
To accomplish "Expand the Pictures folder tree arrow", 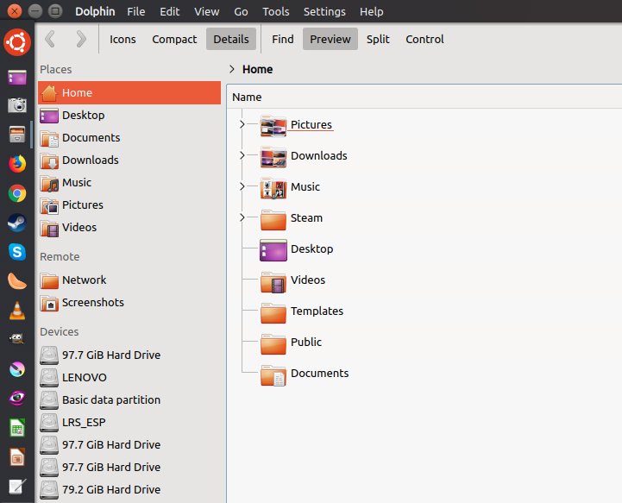I will click(x=242, y=124).
